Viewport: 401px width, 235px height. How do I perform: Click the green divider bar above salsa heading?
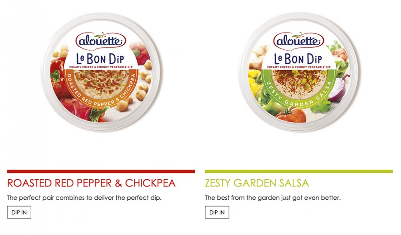tap(299, 171)
